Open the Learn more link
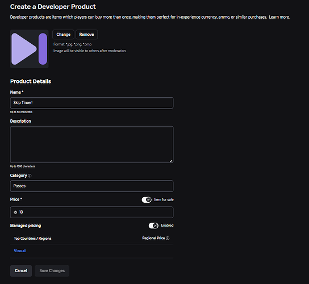The image size is (309, 284). click(279, 17)
